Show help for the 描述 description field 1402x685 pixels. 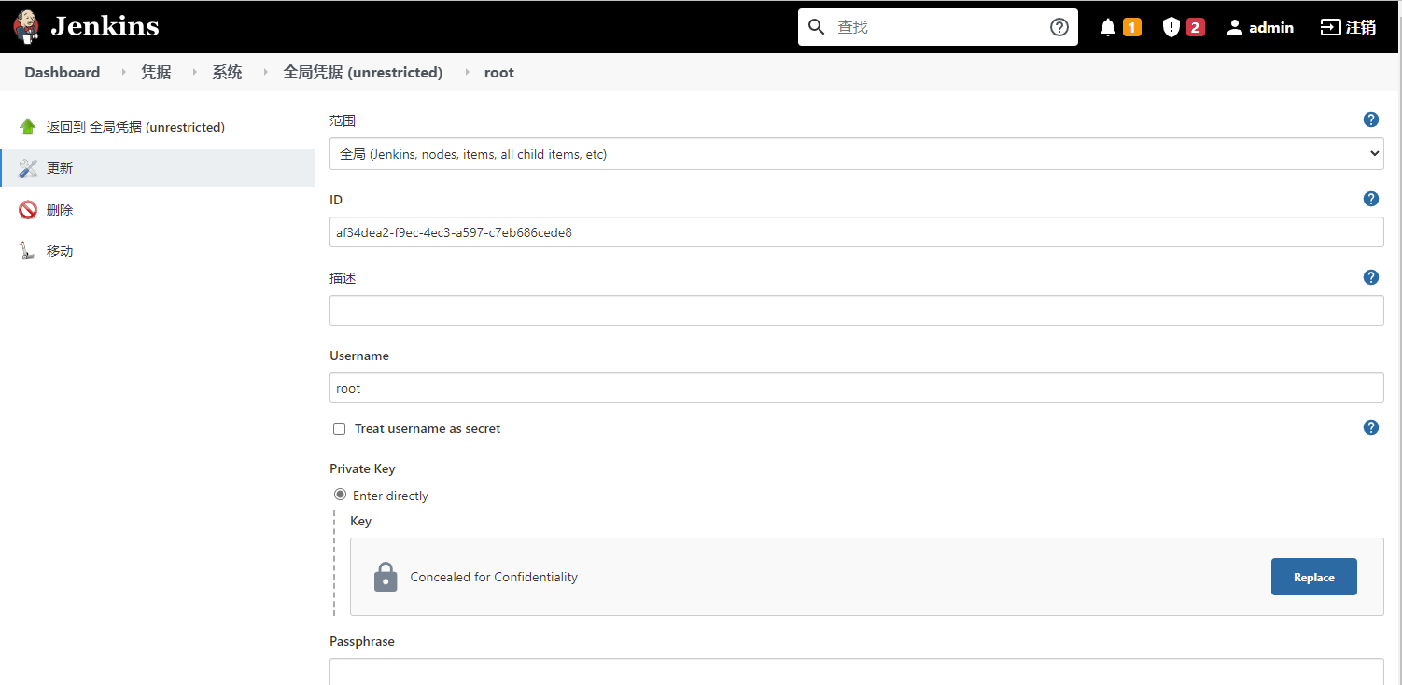[1370, 277]
